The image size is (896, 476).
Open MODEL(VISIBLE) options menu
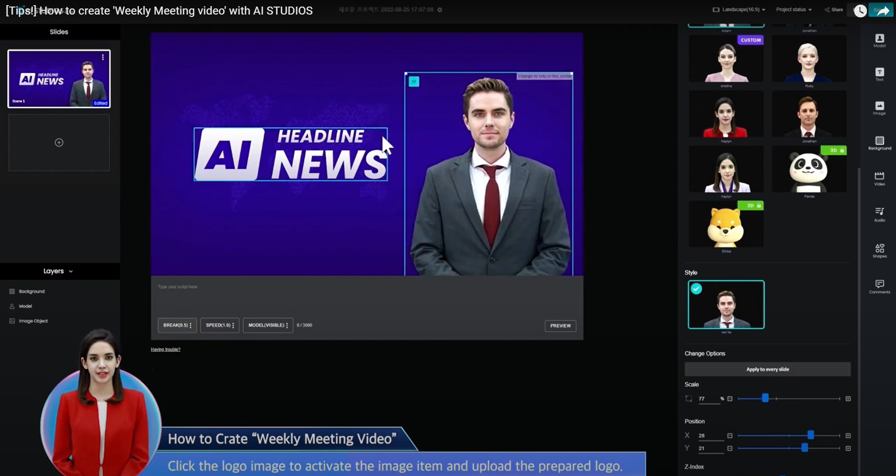268,325
